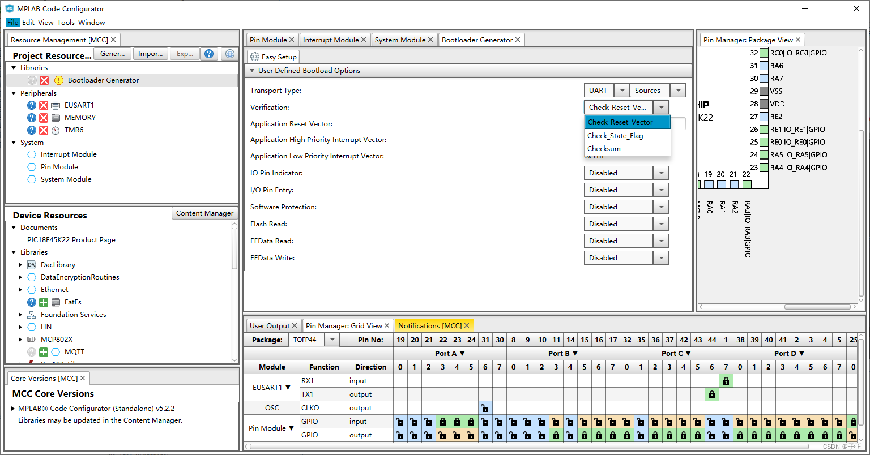Click the globe icon in Project Resources toolbar
Screen dimensions: 870x455
point(230,54)
